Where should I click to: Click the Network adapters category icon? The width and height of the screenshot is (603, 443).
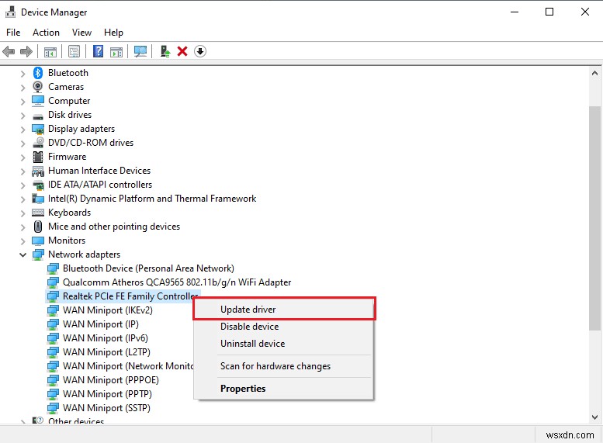pyautogui.click(x=38, y=254)
